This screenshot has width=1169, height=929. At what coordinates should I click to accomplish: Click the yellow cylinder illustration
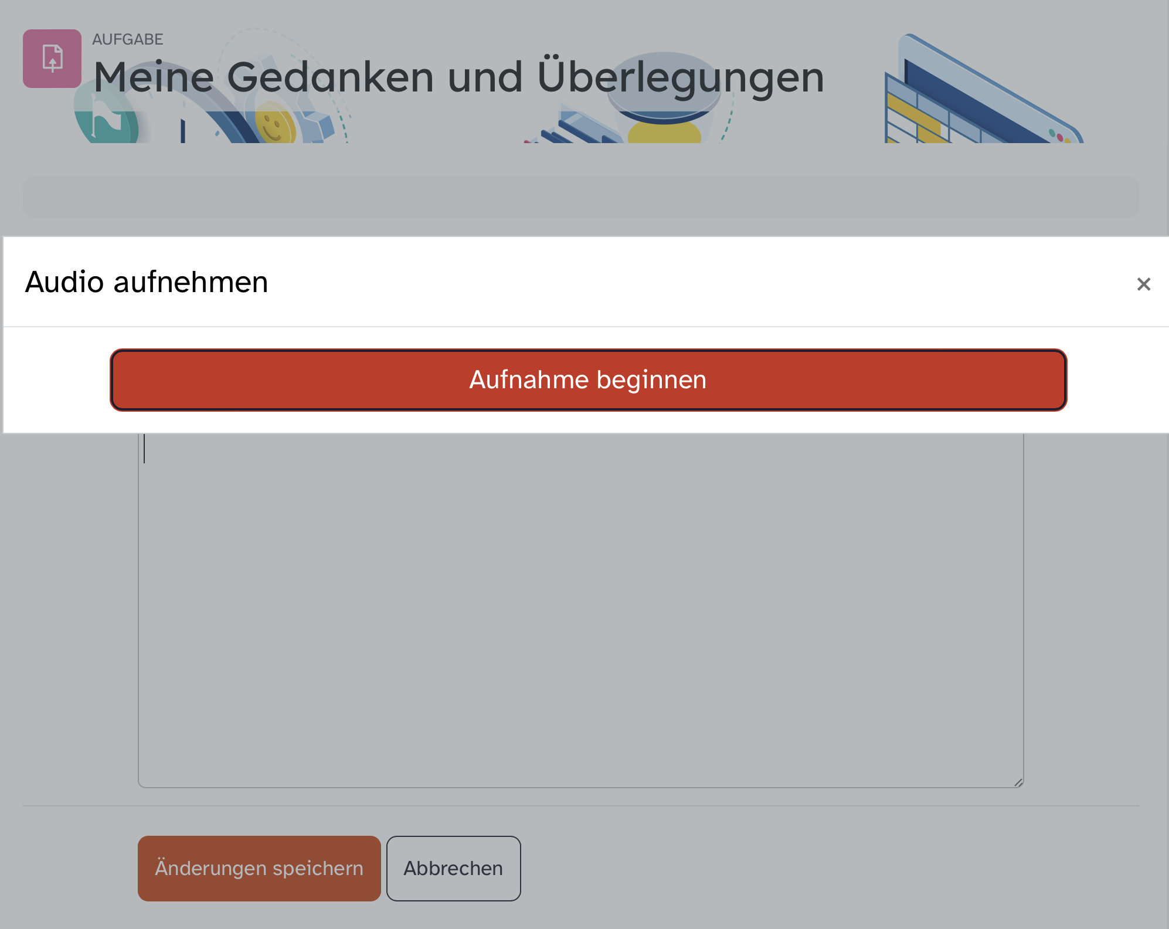[664, 132]
